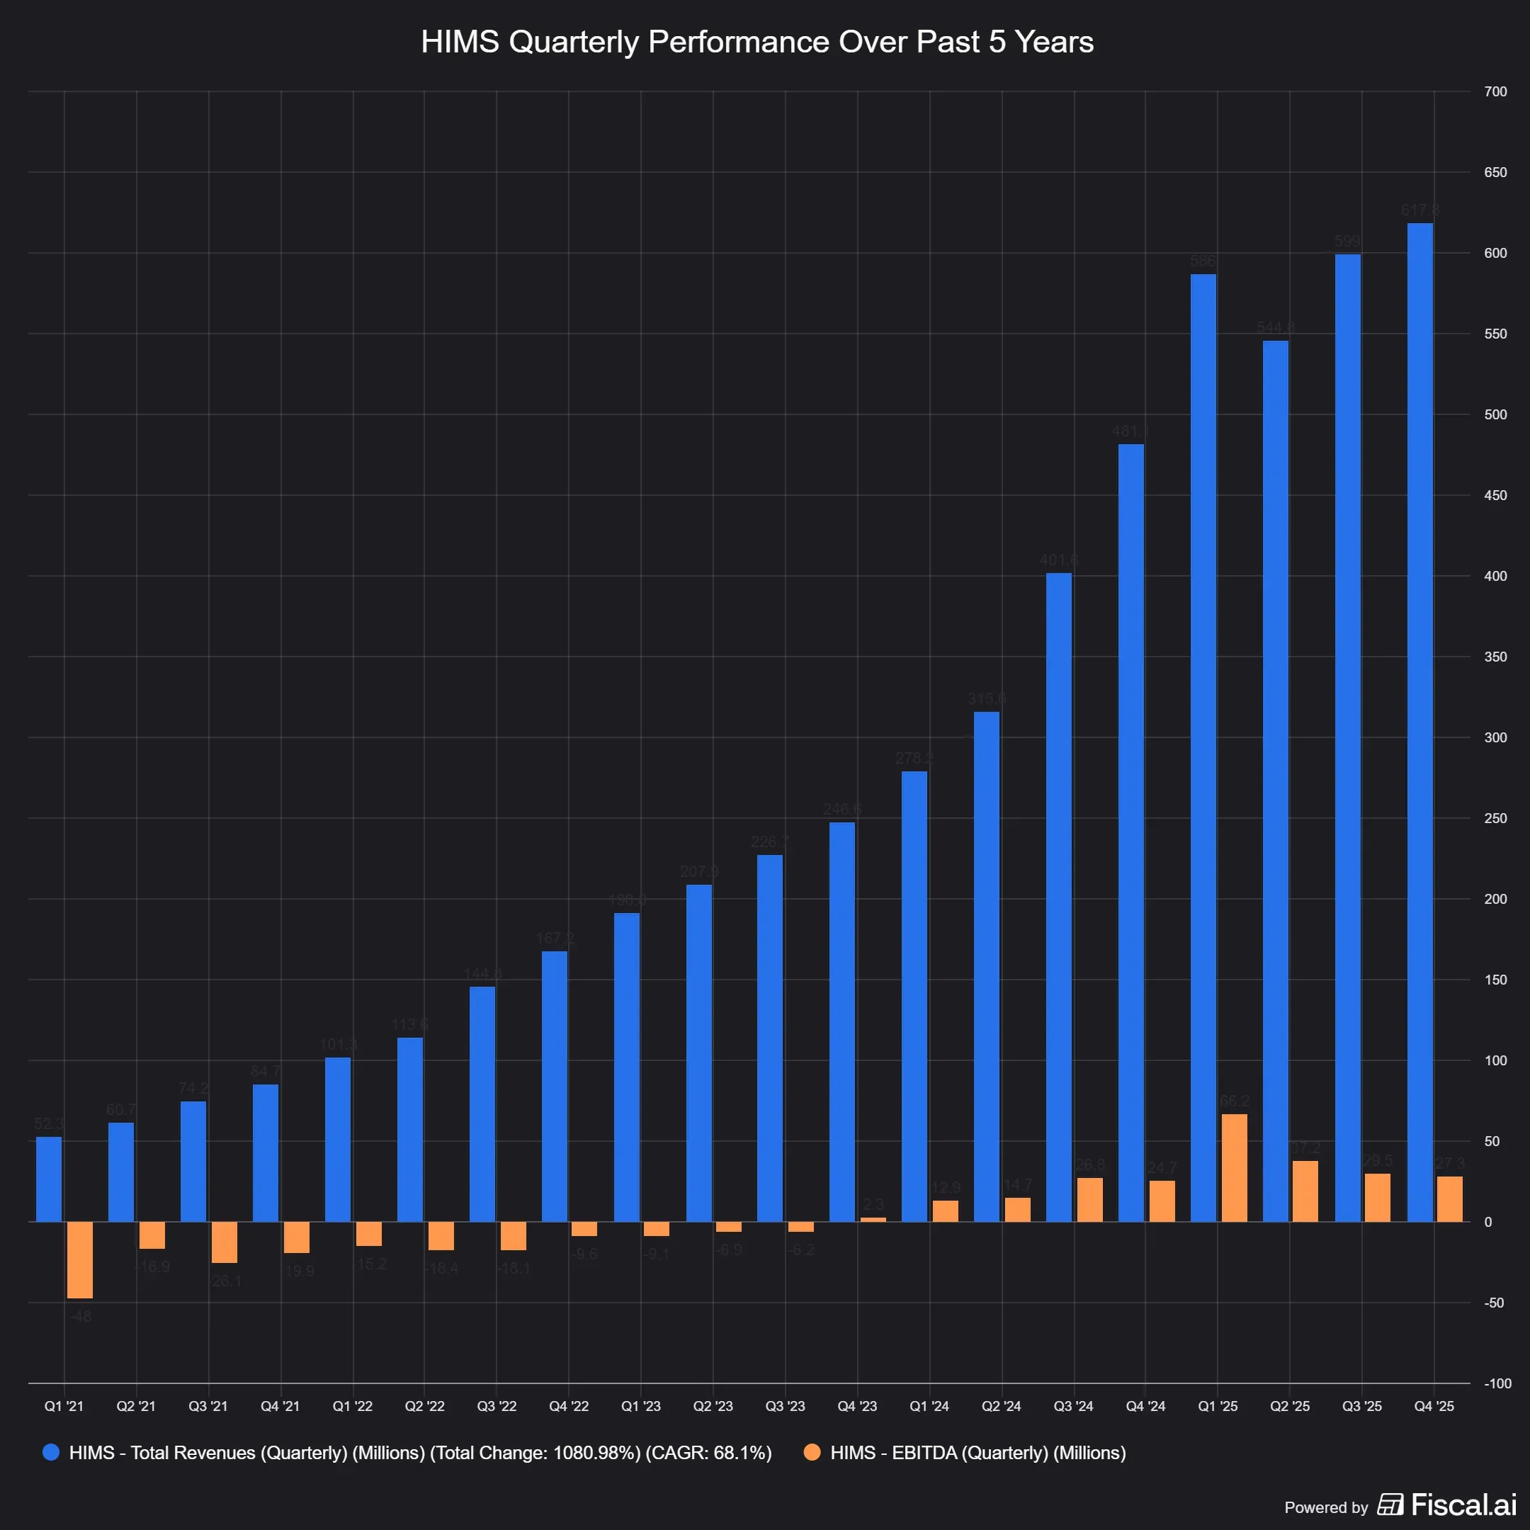Image resolution: width=1530 pixels, height=1530 pixels.
Task: Click the Q2 '21 x-axis label
Action: tap(136, 1405)
